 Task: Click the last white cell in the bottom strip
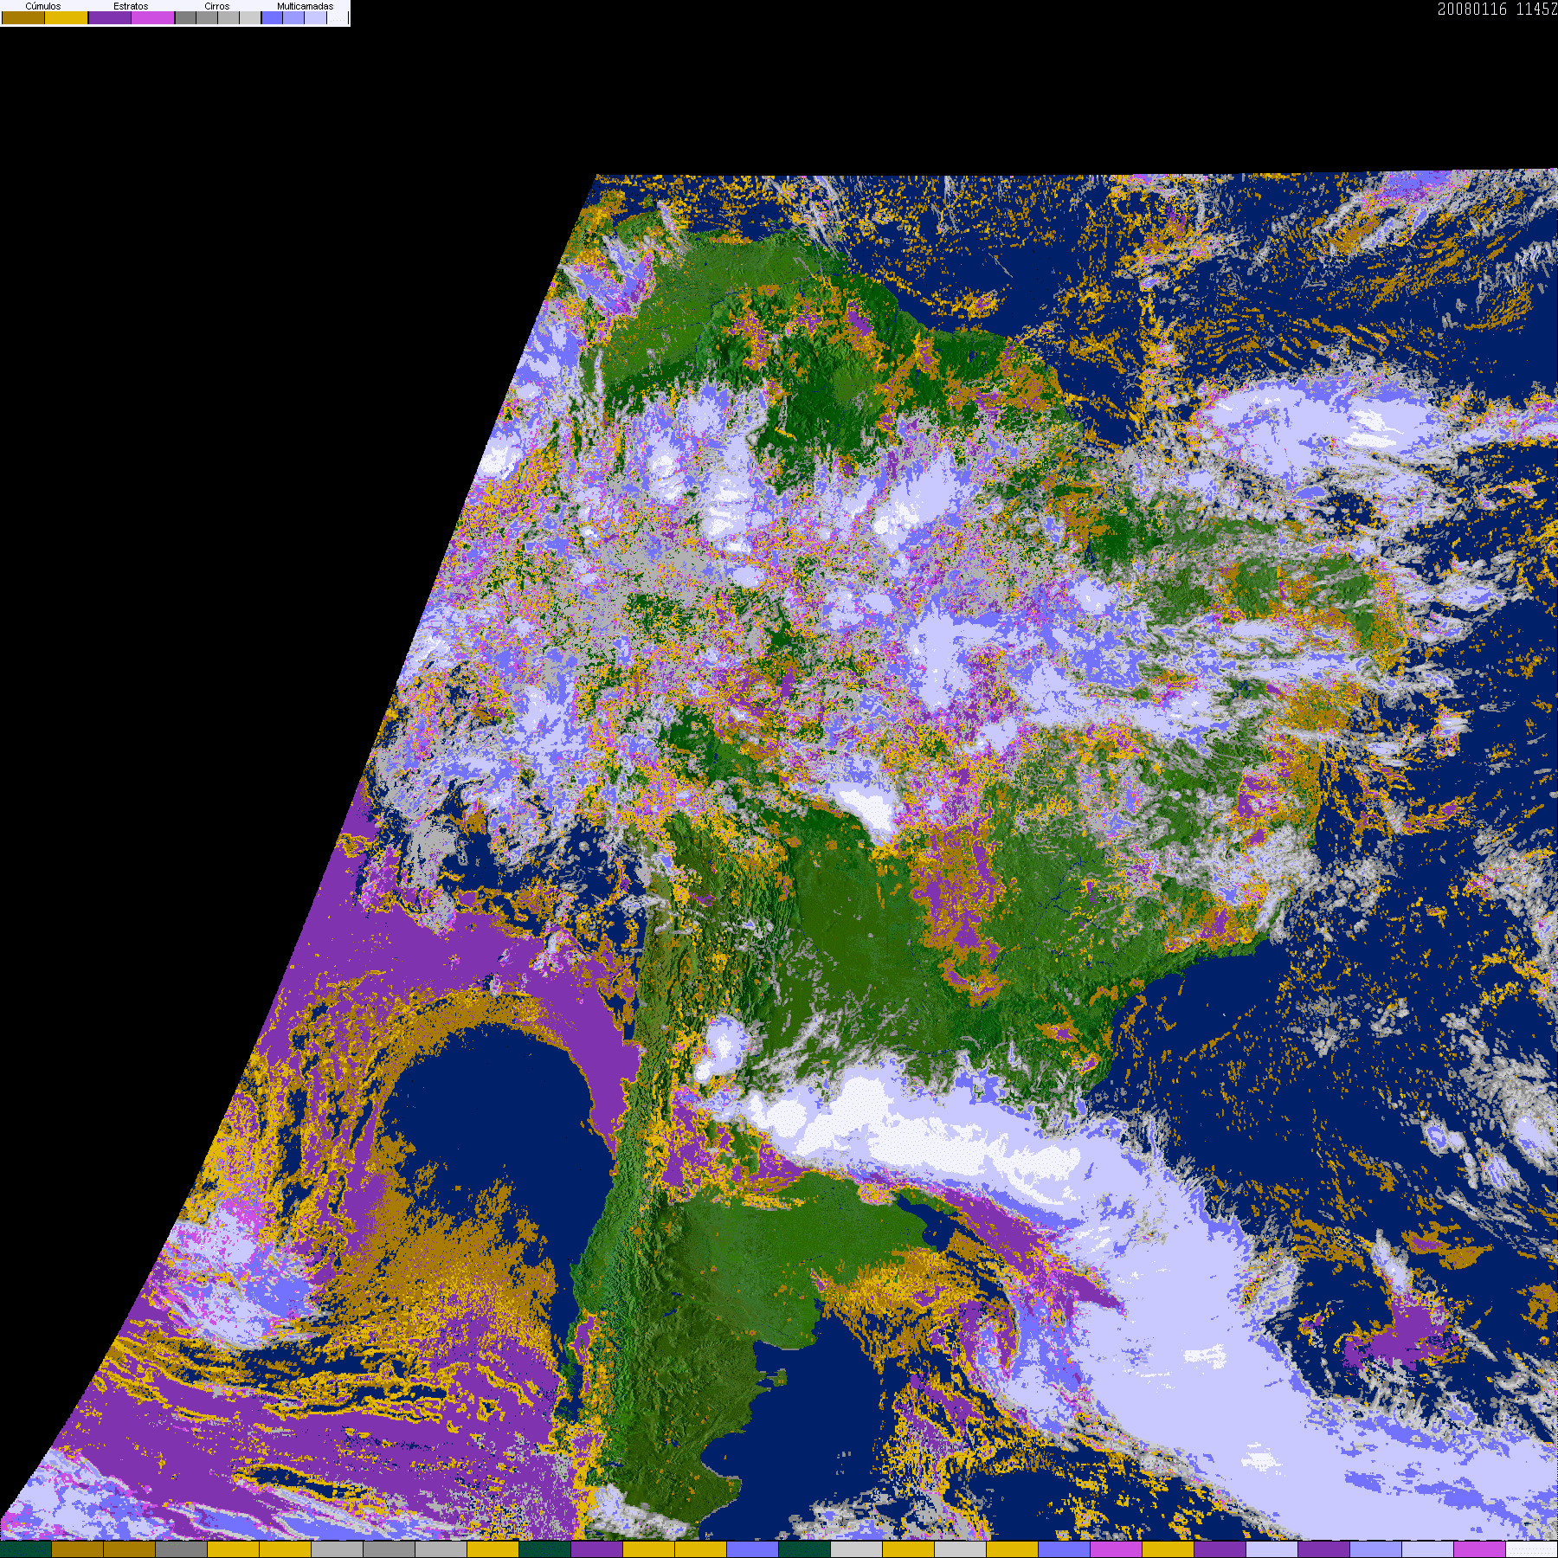pyautogui.click(x=1532, y=1549)
